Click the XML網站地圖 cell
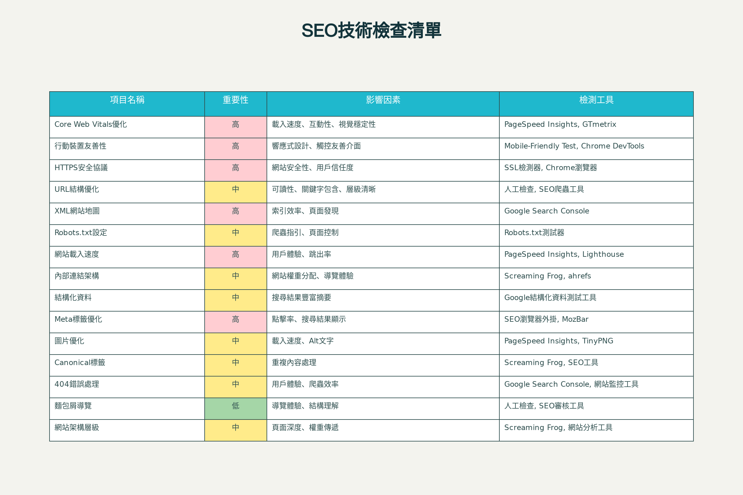Screen dimensions: 743x495 pyautogui.click(x=127, y=214)
